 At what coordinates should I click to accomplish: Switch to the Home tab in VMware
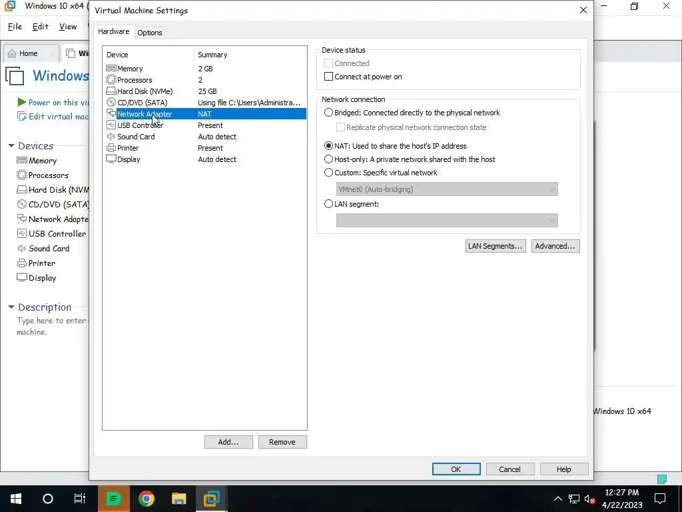[x=31, y=53]
